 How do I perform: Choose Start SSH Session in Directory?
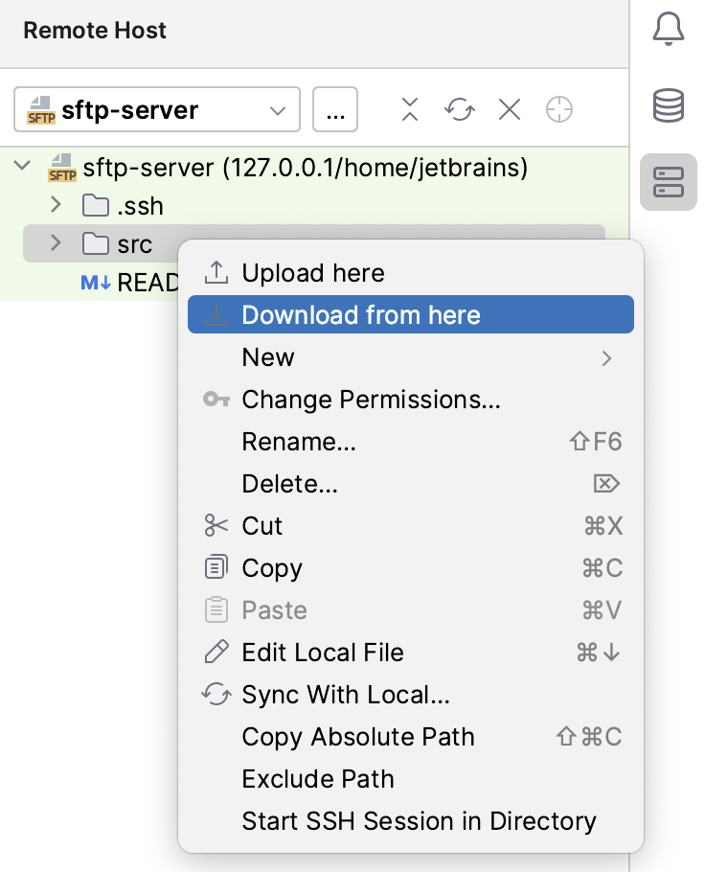[419, 820]
